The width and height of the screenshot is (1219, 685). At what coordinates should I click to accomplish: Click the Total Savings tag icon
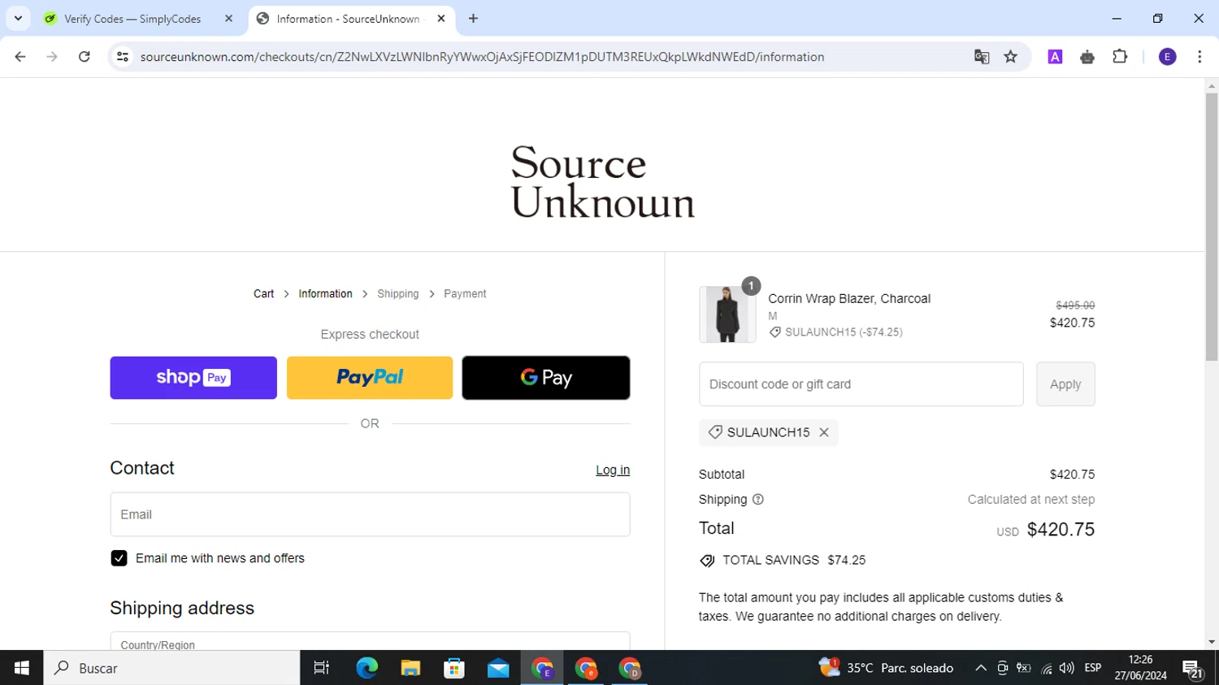[707, 561]
